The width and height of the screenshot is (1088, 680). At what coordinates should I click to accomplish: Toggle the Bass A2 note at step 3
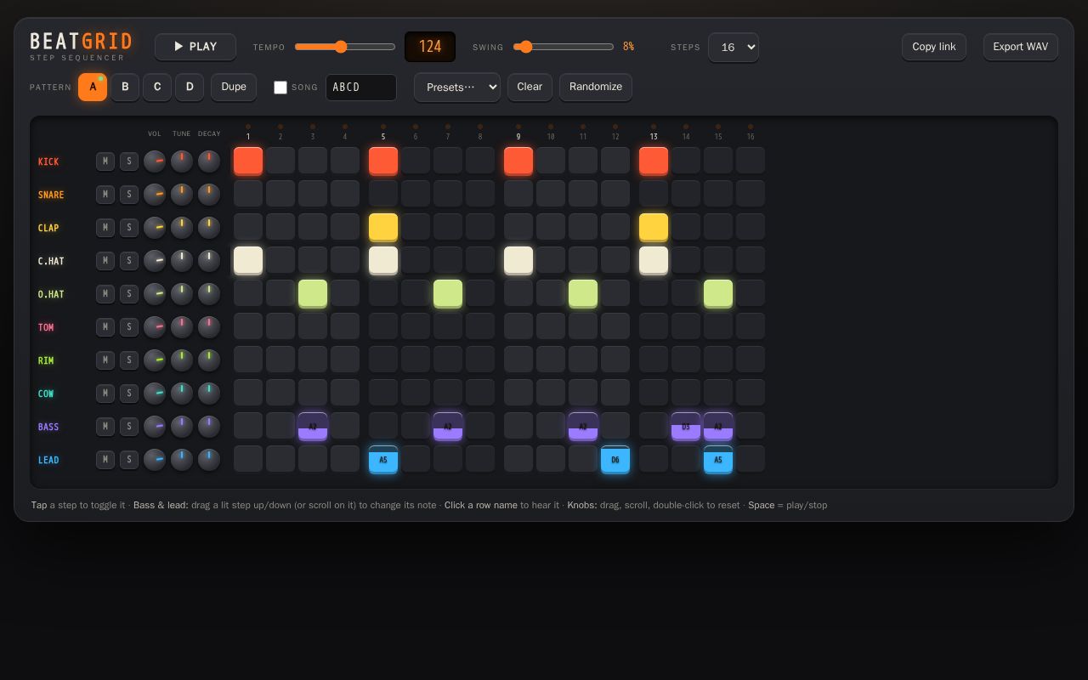pos(313,426)
